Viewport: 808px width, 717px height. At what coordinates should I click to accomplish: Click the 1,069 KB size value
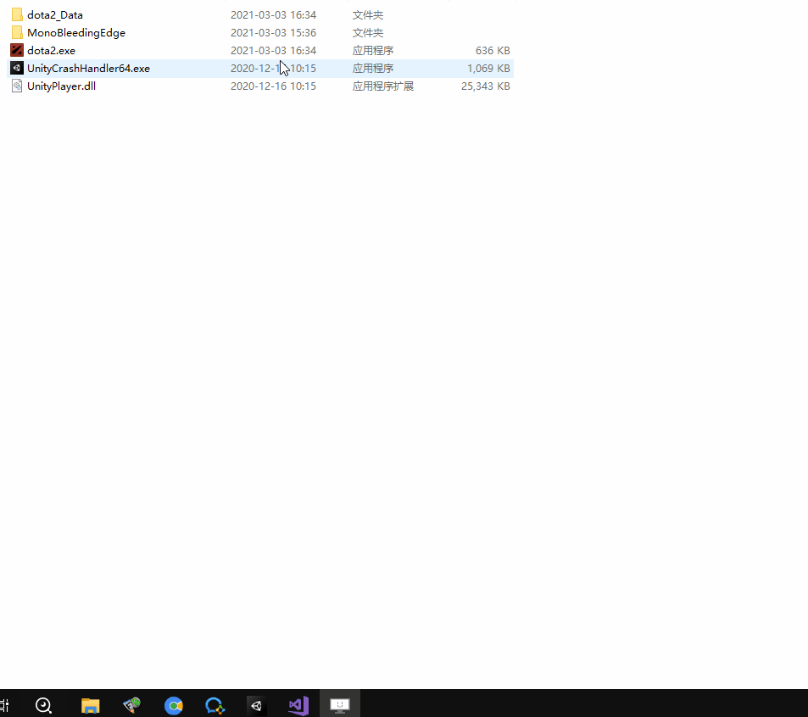click(x=488, y=68)
